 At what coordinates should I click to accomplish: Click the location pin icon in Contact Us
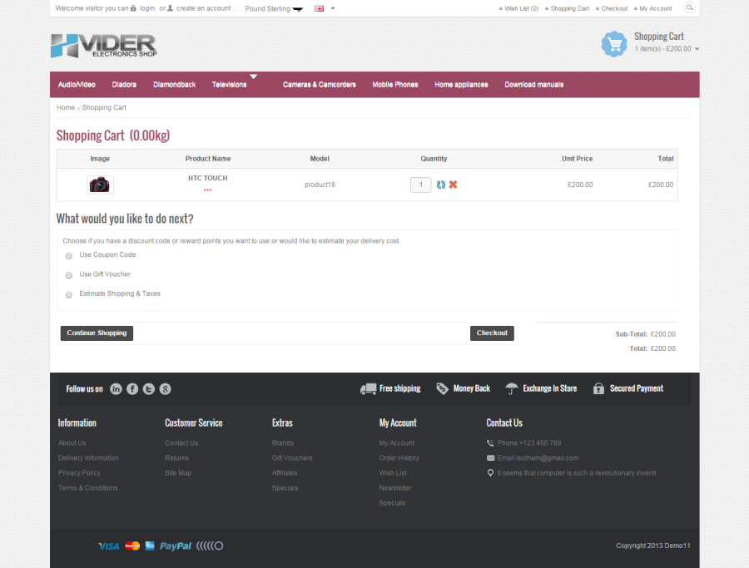click(x=490, y=473)
